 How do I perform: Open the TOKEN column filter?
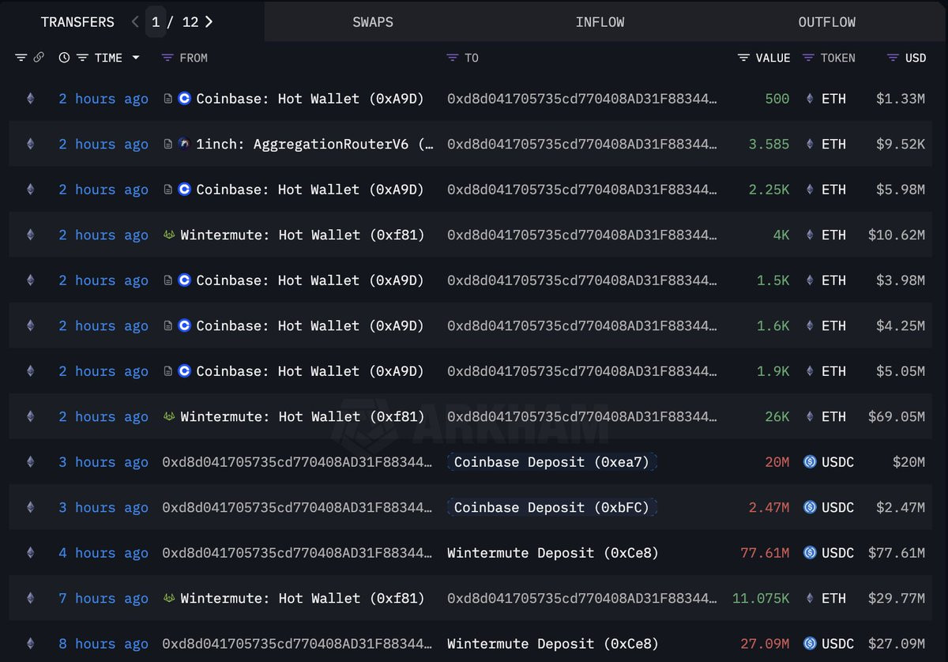pos(808,58)
